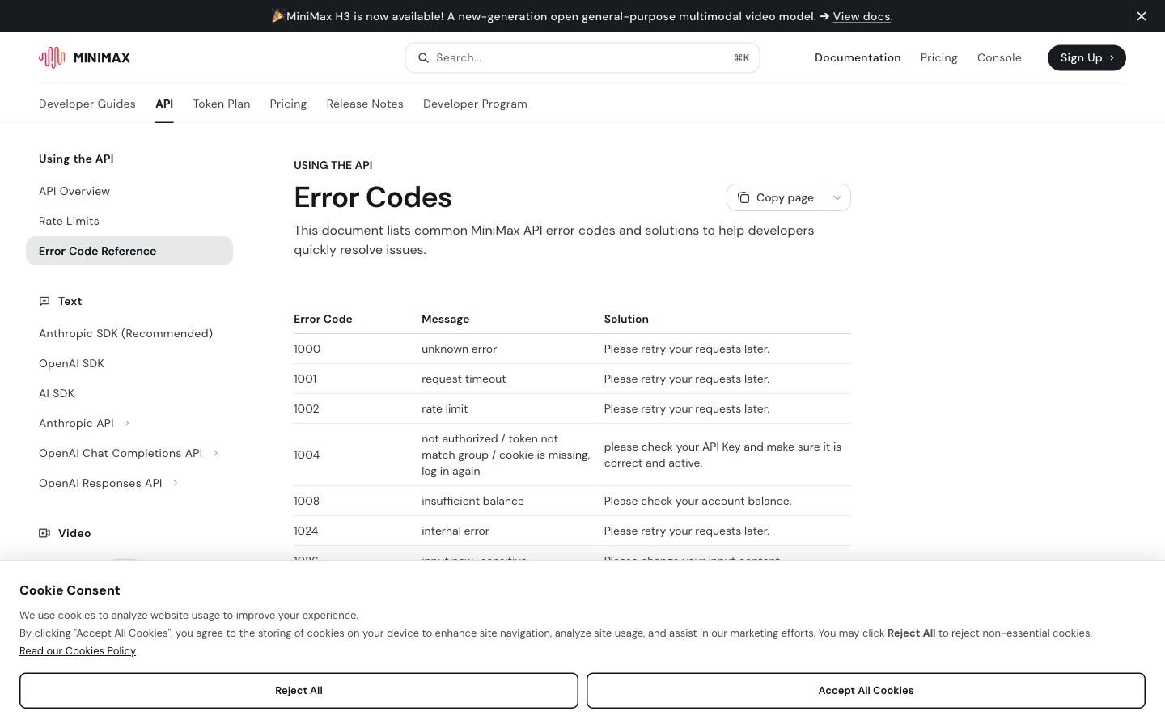
Task: Expand the OpenAI Chat Completions API section
Action: 216,453
